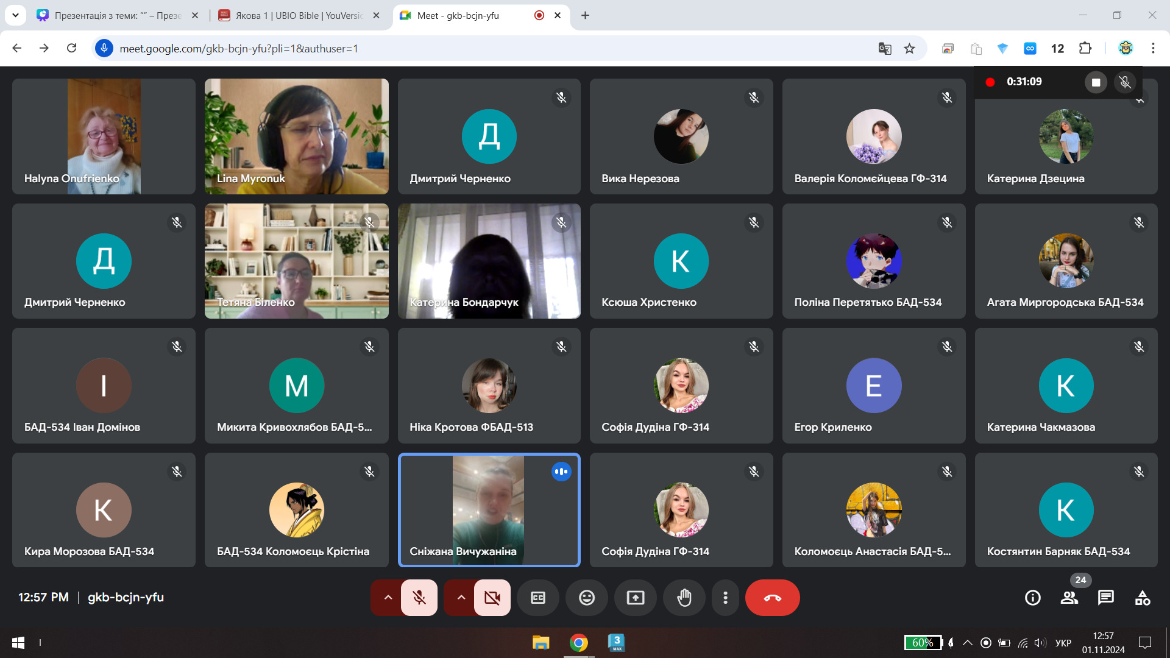1170x658 pixels.
Task: Open the chat with everyone panel
Action: pos(1105,598)
